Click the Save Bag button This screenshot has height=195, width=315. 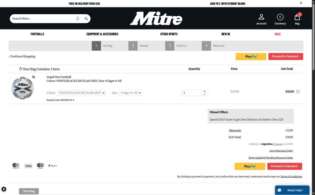pyautogui.click(x=29, y=191)
